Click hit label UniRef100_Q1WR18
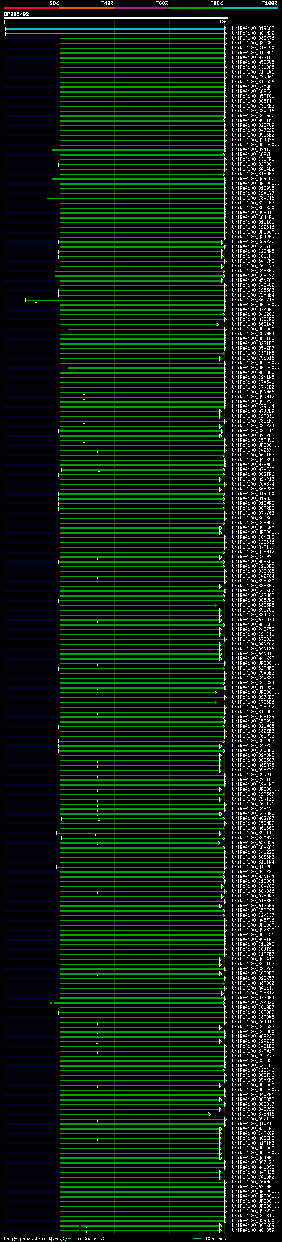Viewport: 282px width, 1242px height. [253, 1124]
